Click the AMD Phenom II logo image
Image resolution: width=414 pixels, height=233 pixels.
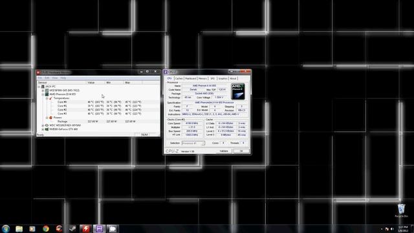point(238,91)
